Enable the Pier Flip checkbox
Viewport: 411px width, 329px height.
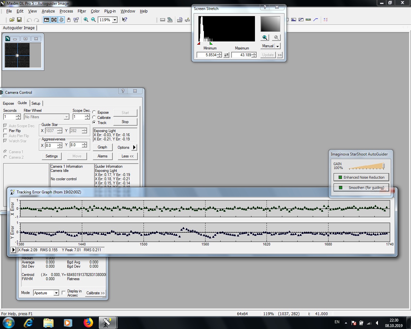(5, 131)
